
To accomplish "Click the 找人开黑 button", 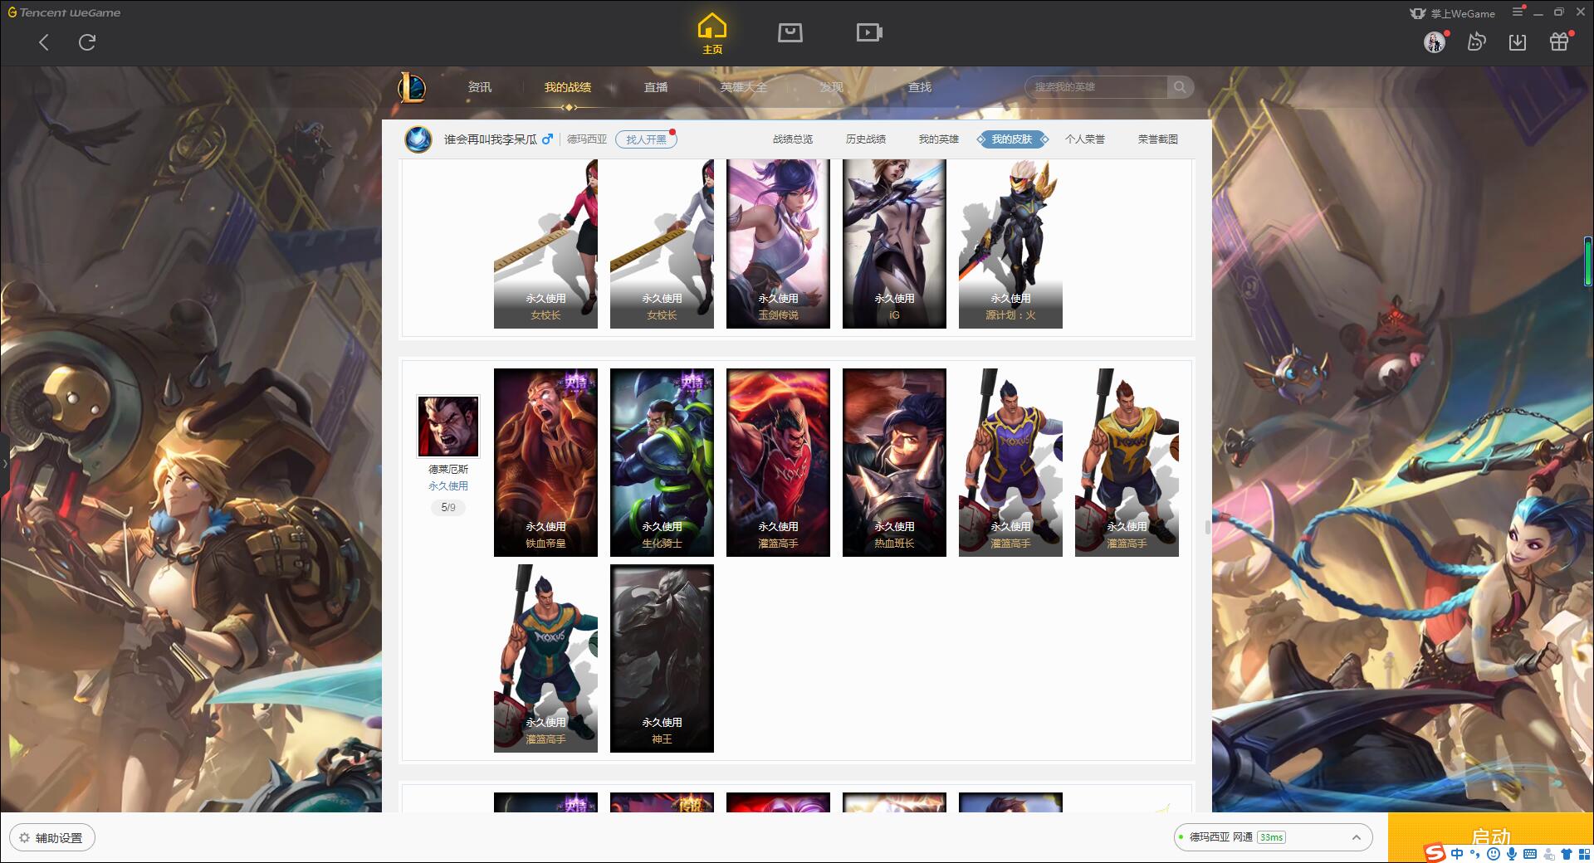I will (x=646, y=139).
